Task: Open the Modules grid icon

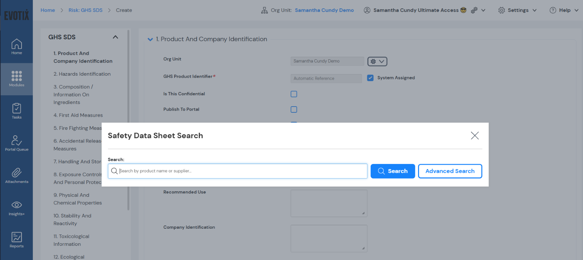Action: [16, 79]
